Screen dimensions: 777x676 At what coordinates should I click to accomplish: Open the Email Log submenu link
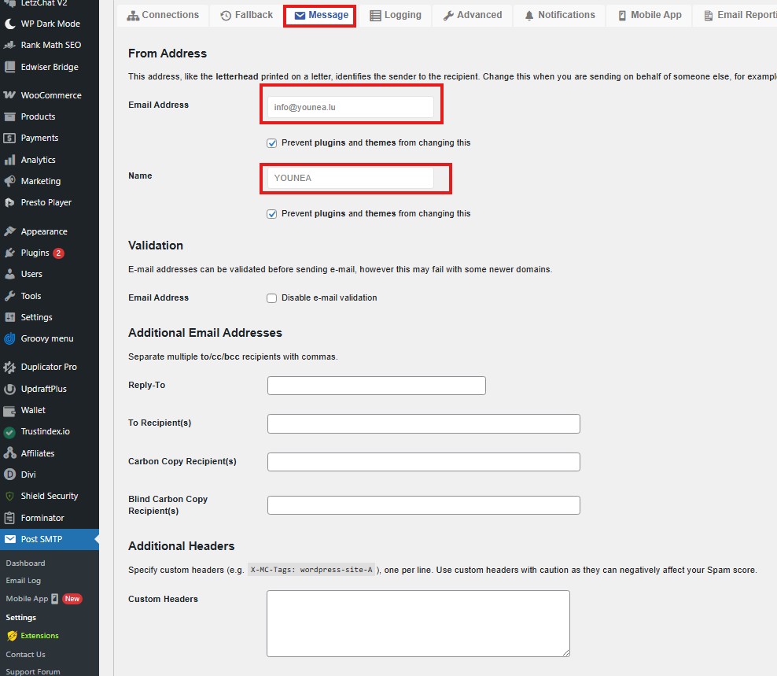(24, 580)
